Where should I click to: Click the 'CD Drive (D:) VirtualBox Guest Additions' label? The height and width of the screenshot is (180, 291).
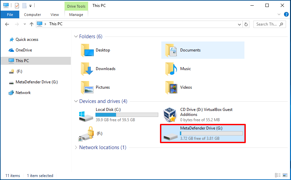pos(206,112)
